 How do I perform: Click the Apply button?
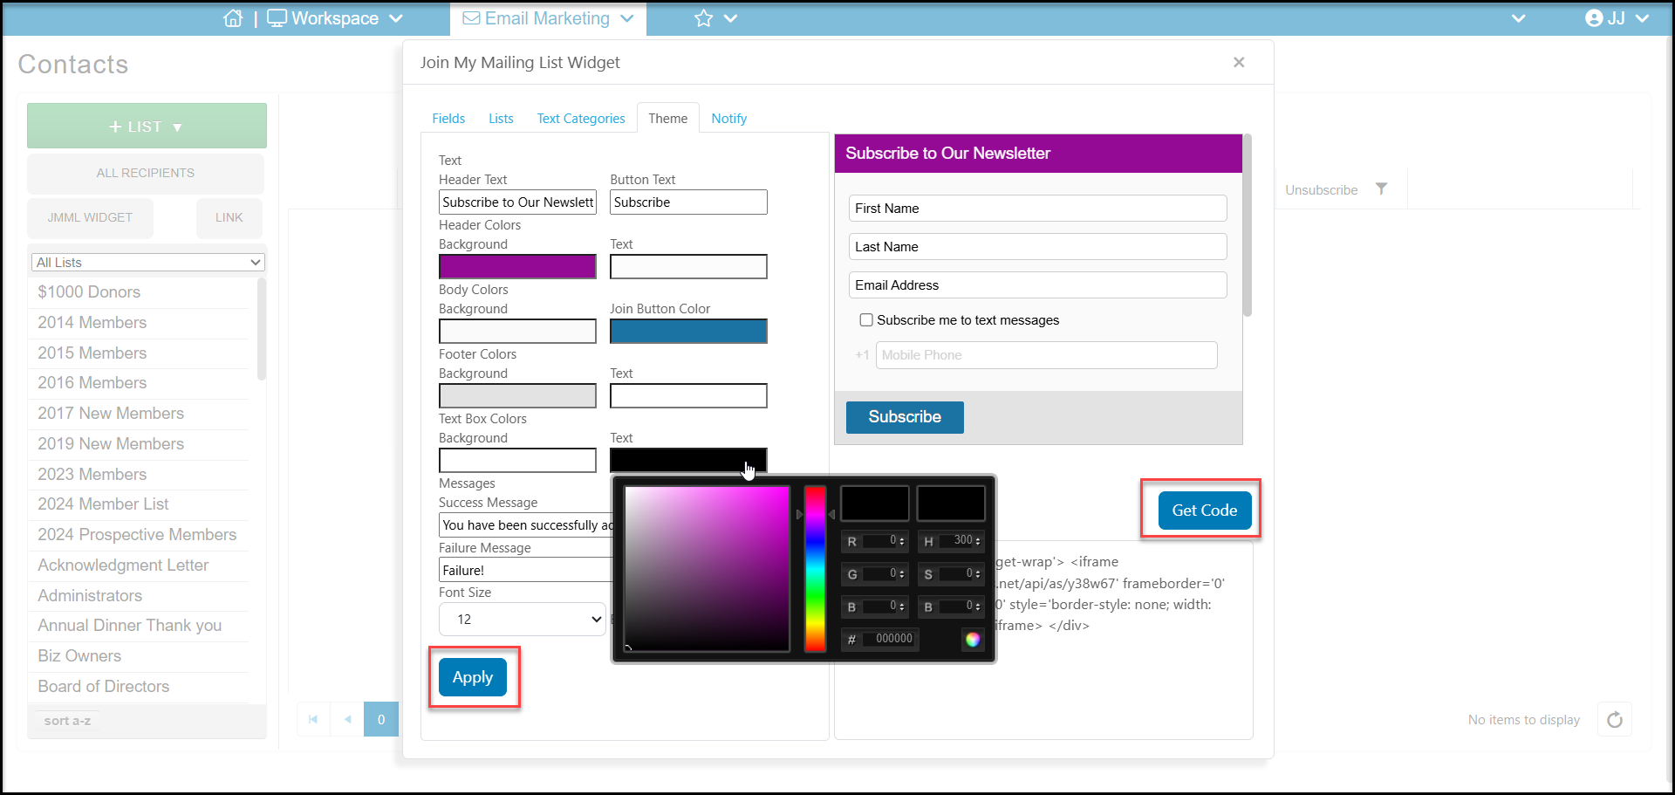click(x=473, y=677)
